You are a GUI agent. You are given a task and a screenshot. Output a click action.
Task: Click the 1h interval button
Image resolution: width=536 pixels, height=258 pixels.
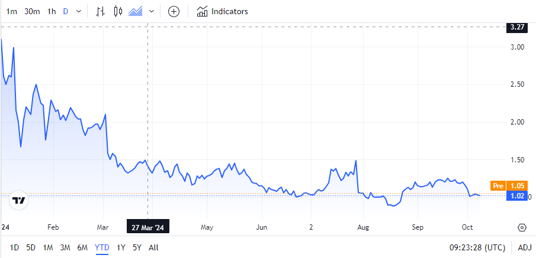[52, 11]
